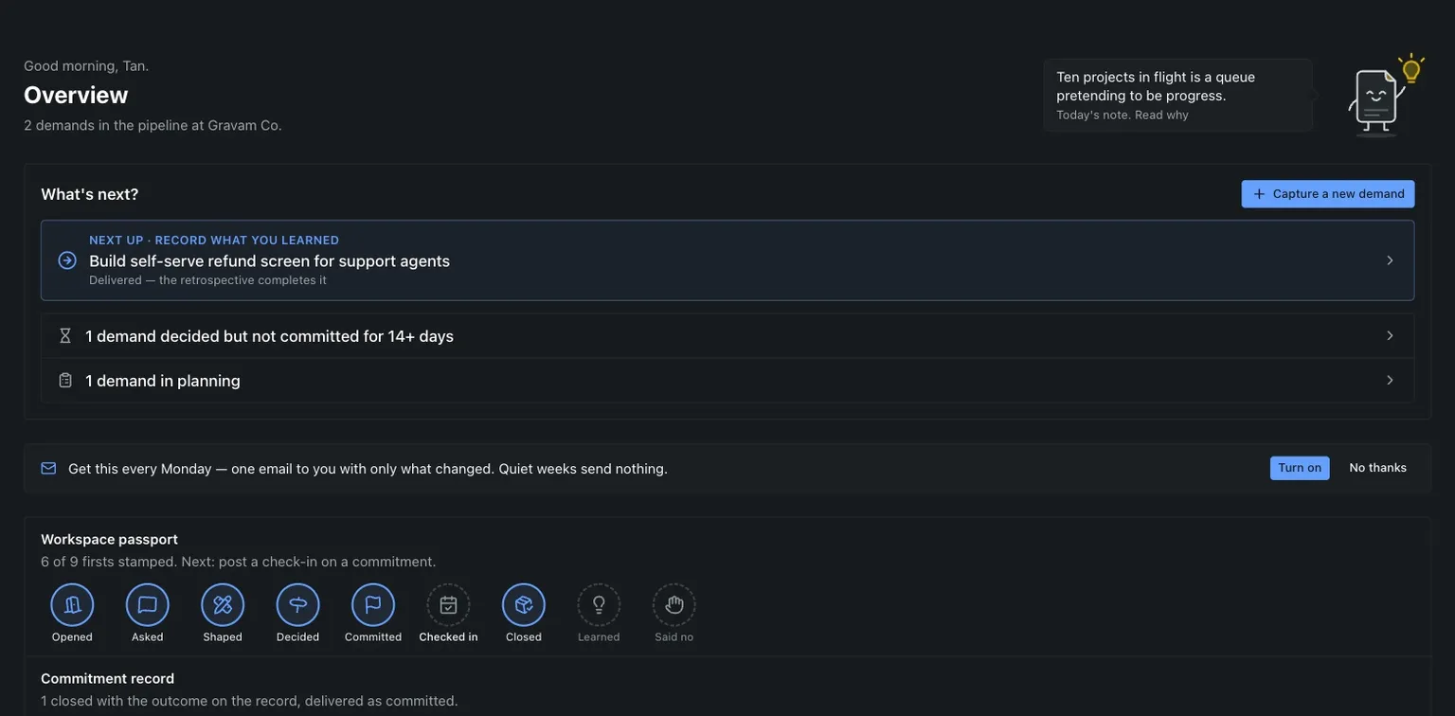1455x716 pixels.
Task: Open chevron for demand decided not committed
Action: [1390, 335]
